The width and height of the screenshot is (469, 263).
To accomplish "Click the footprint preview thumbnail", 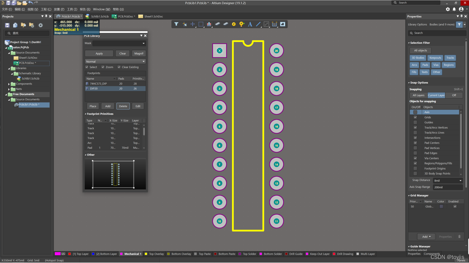I will coord(115,174).
